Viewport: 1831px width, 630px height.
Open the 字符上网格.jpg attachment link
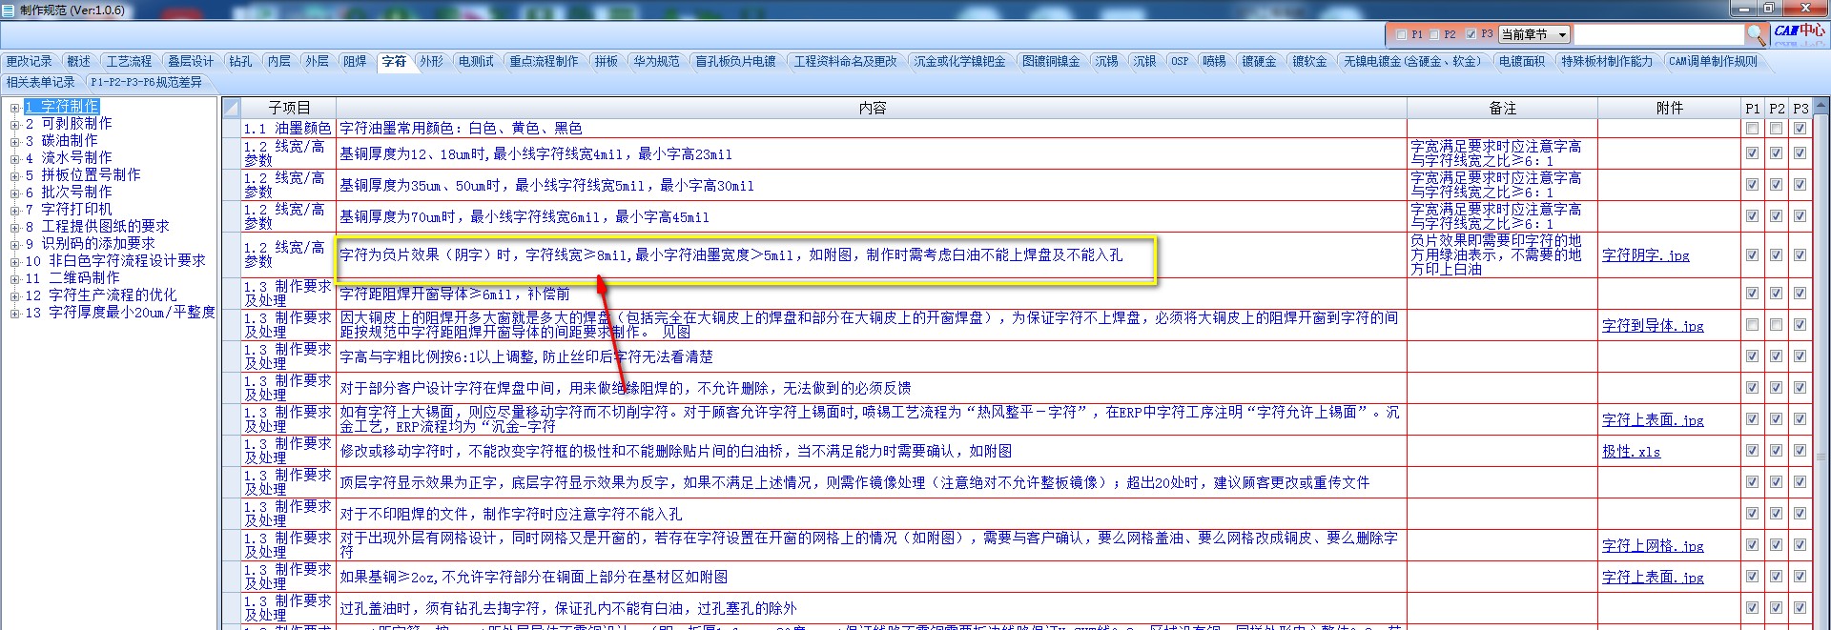click(1653, 546)
